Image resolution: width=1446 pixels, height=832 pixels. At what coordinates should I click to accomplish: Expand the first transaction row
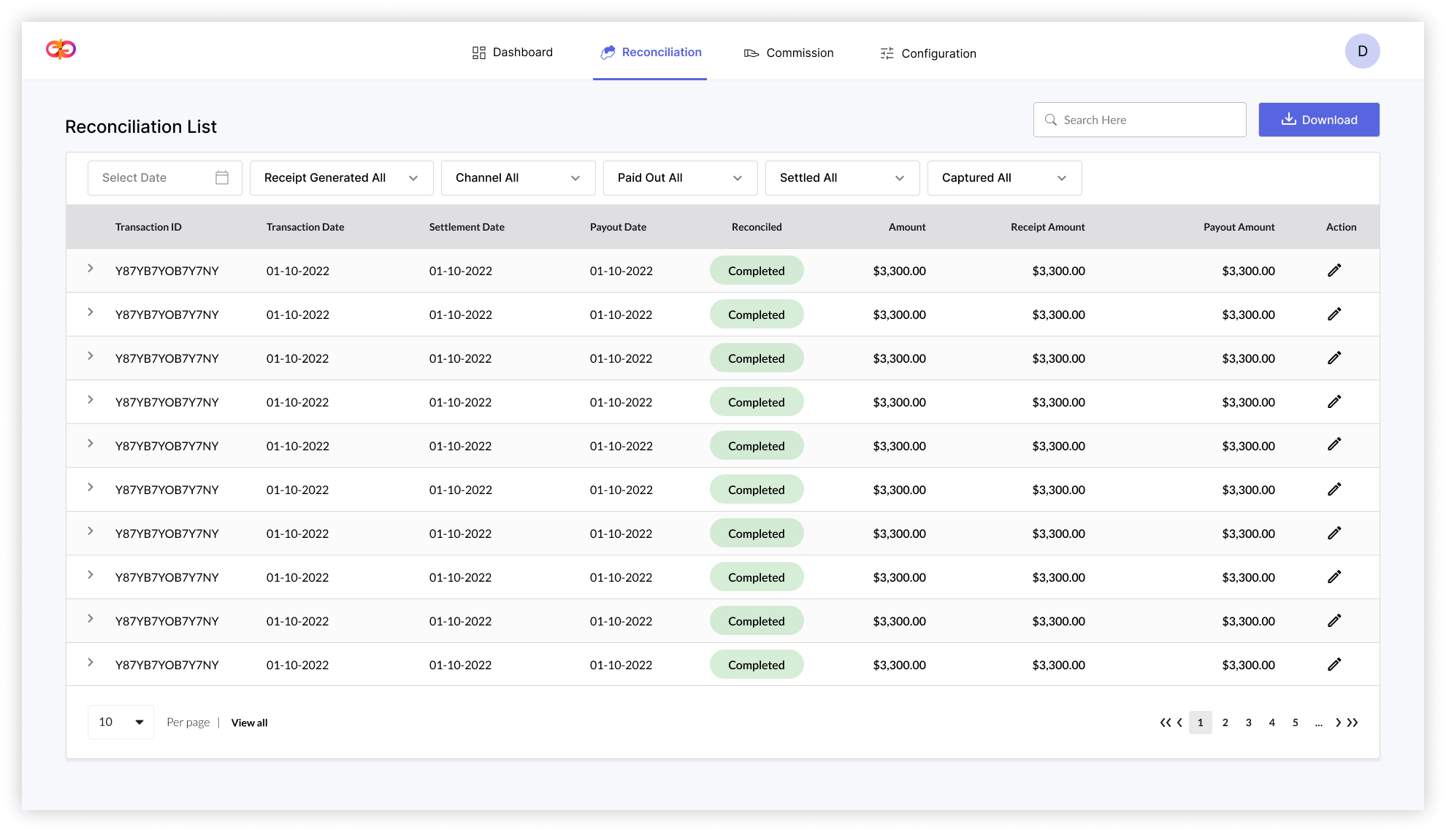coord(91,269)
